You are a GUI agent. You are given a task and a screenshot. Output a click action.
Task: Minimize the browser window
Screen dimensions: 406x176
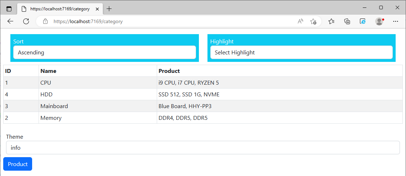coord(365,8)
